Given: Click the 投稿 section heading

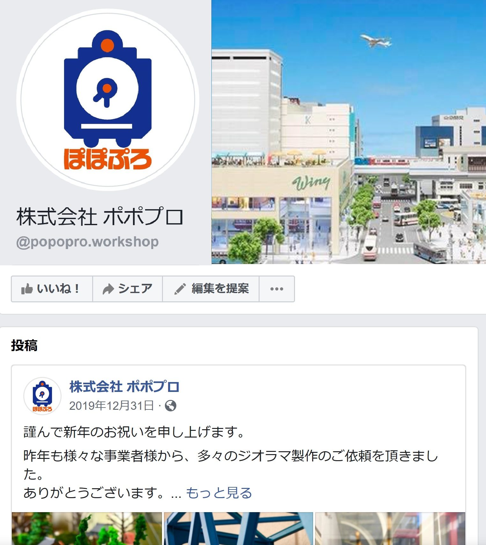Looking at the screenshot, I should pyautogui.click(x=24, y=345).
